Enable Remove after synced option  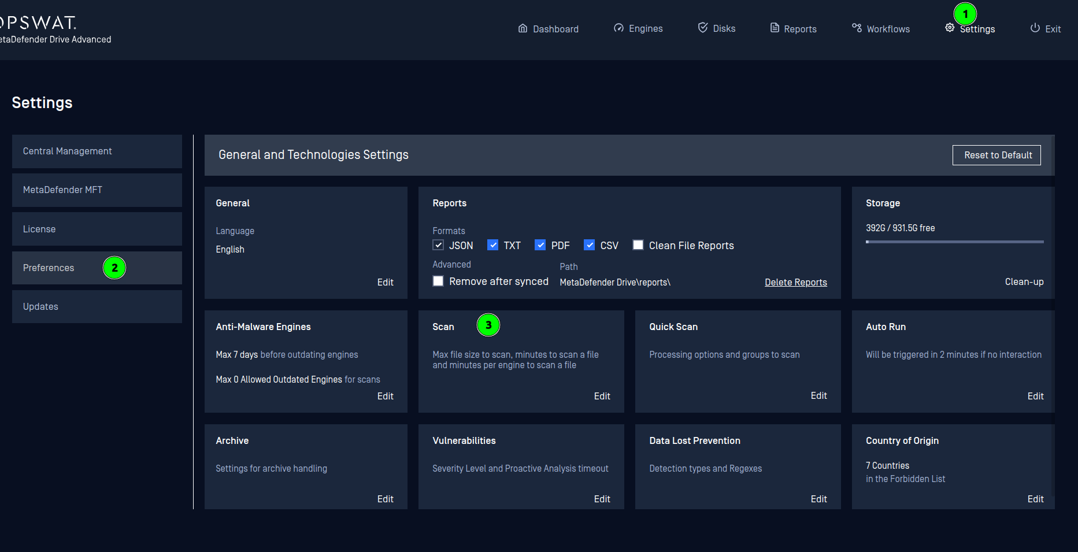438,281
